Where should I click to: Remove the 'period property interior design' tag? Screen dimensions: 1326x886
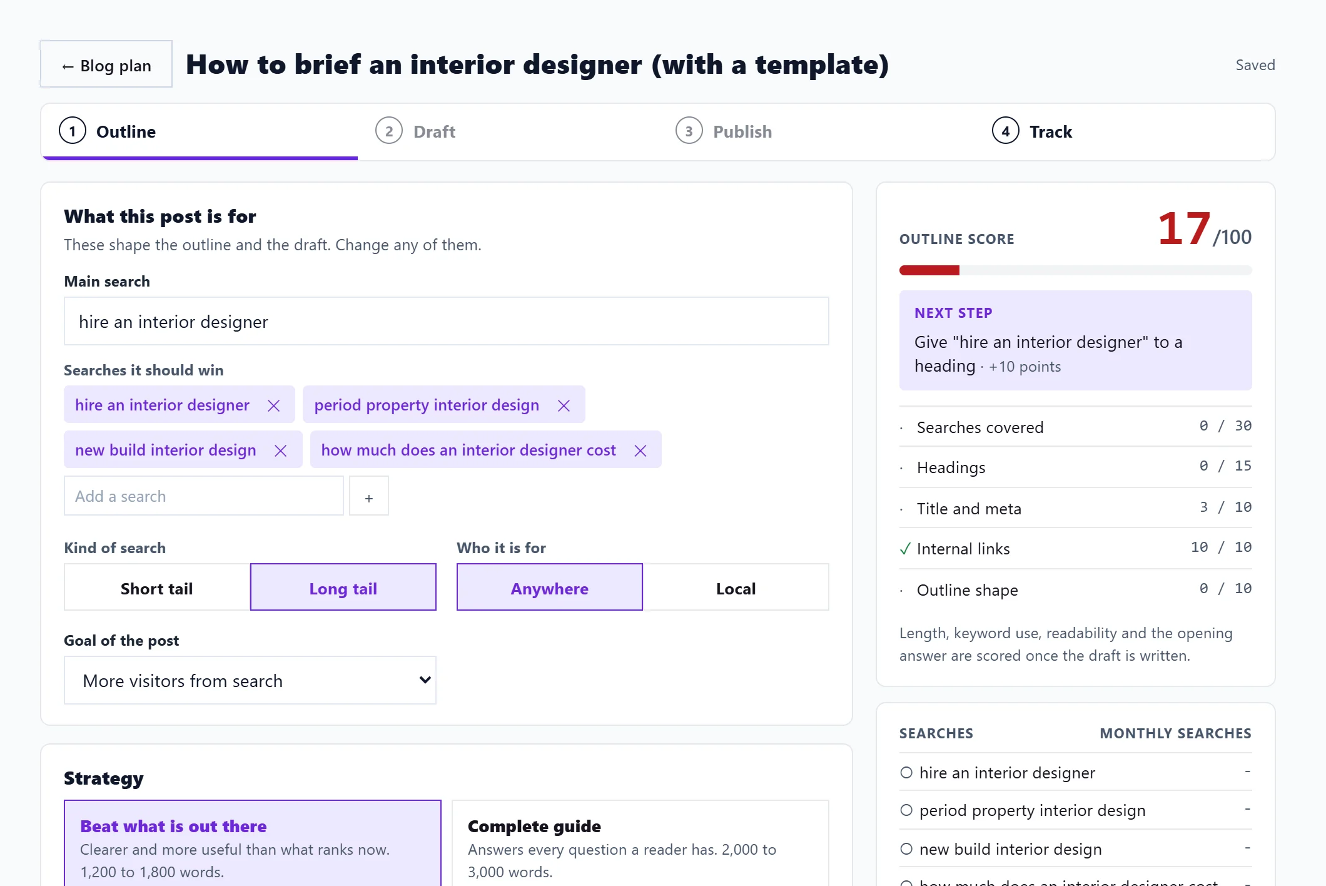point(564,405)
